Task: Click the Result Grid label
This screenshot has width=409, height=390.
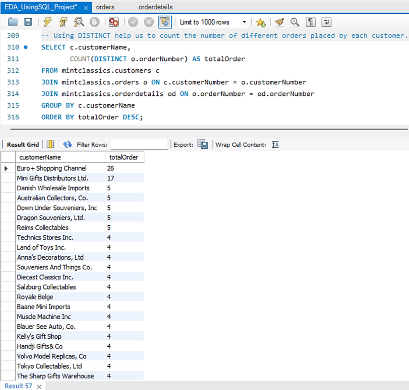Action: click(x=23, y=145)
